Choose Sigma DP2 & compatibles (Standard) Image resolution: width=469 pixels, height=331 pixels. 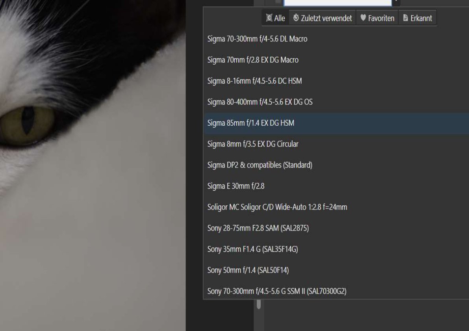(x=336, y=165)
